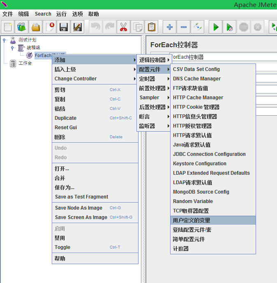Click Save Node As Image
This screenshot has height=283, width=277.
click(95, 208)
